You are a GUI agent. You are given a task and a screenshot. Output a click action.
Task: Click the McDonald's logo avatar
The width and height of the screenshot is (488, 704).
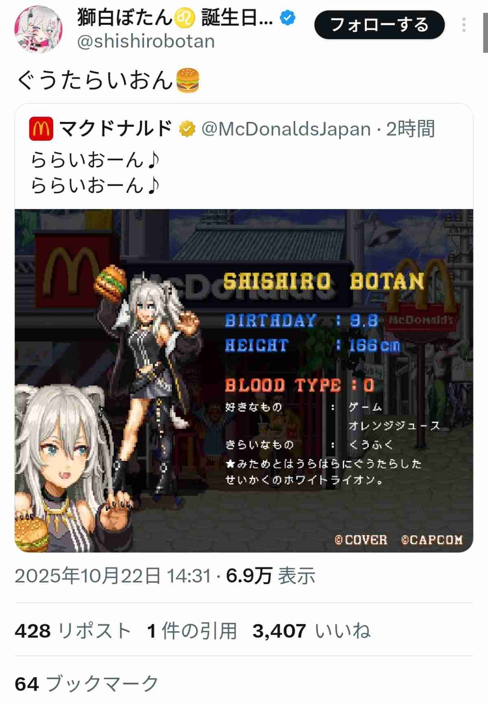pos(41,129)
